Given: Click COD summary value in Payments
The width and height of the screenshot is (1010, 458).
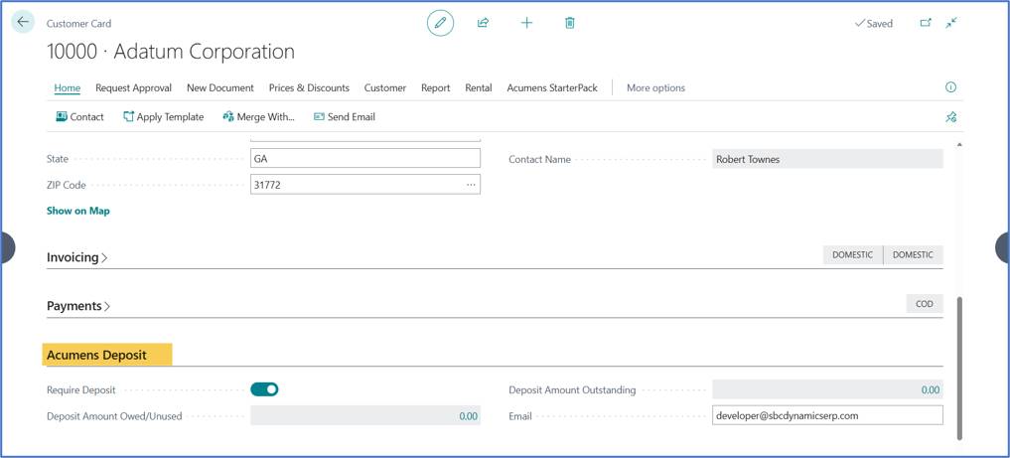Looking at the screenshot, I should pyautogui.click(x=925, y=303).
